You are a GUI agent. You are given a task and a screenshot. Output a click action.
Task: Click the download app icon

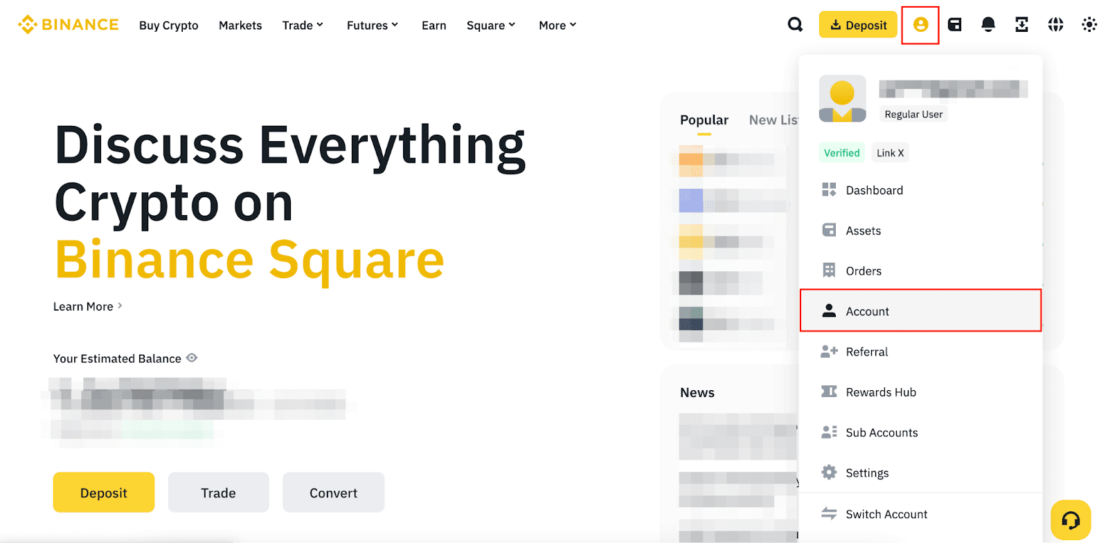(1021, 25)
